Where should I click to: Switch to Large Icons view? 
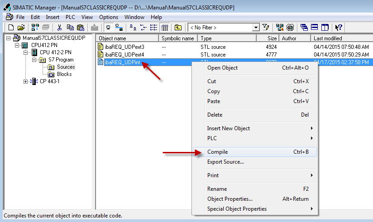(133, 28)
